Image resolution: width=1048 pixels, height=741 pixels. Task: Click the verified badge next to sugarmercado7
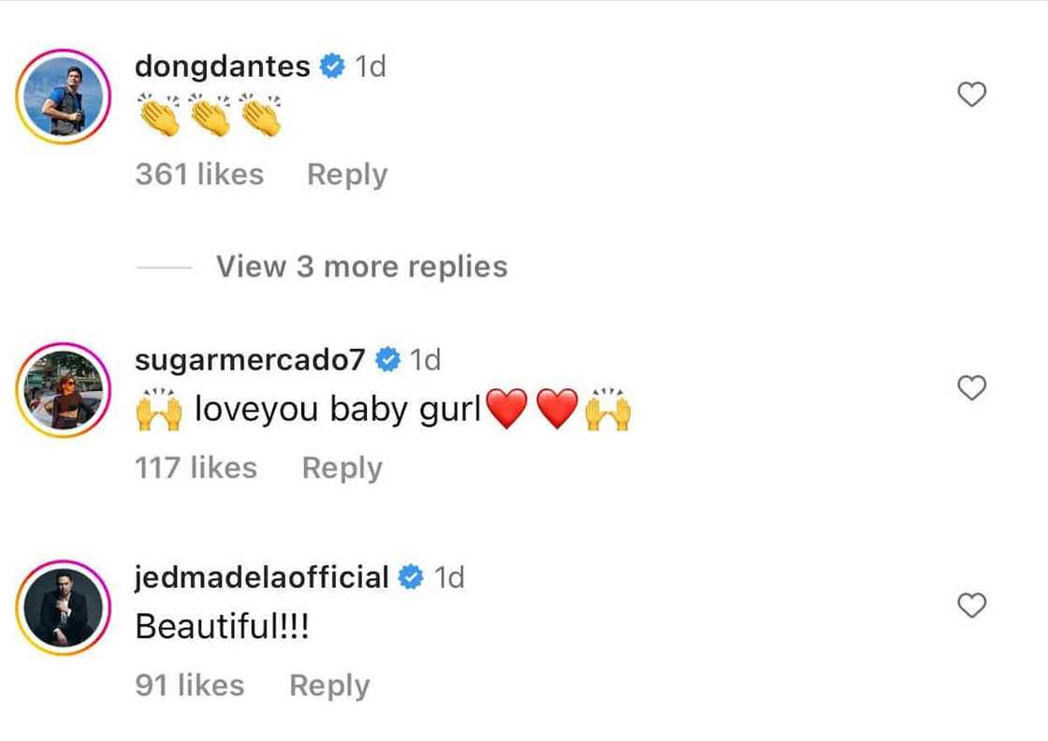(387, 359)
